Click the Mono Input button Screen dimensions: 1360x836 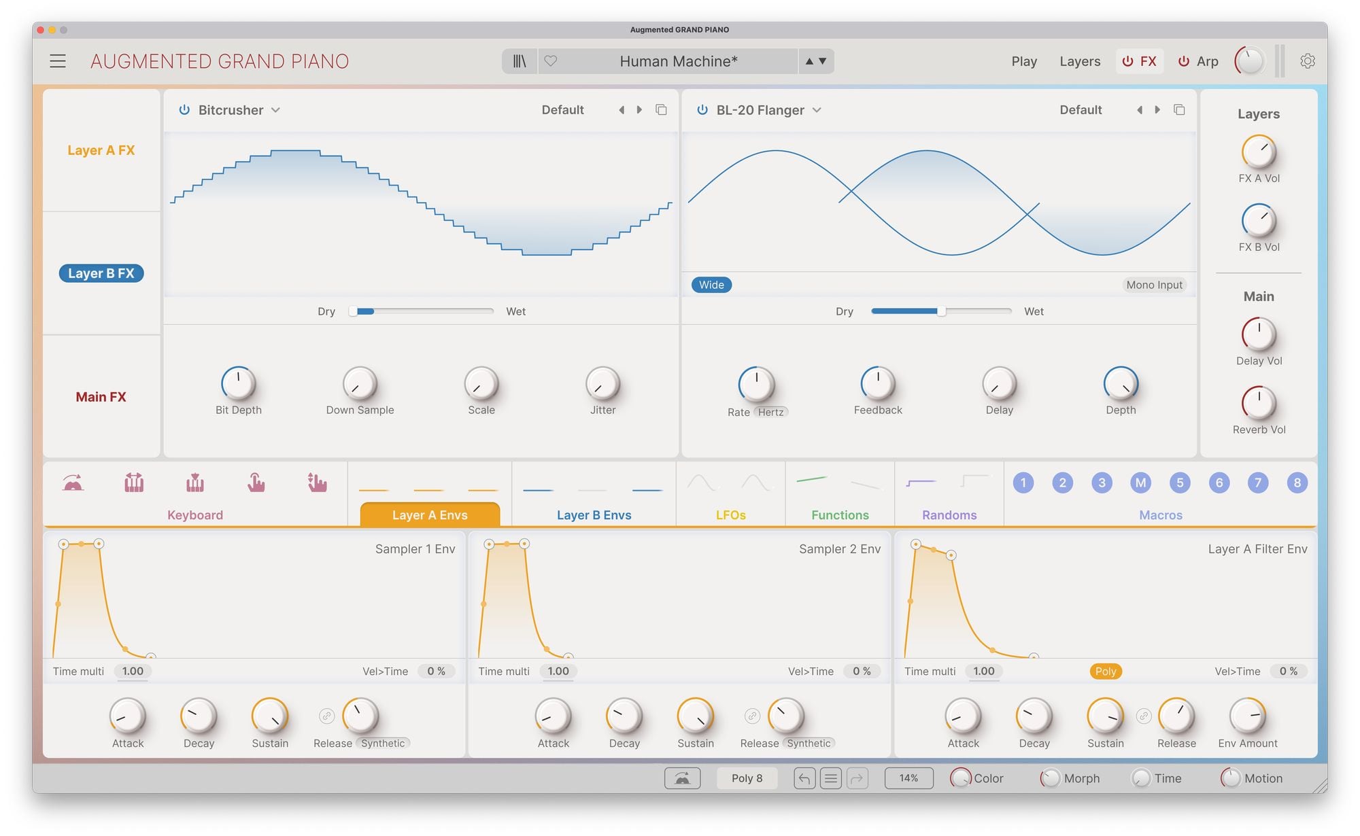(1154, 285)
